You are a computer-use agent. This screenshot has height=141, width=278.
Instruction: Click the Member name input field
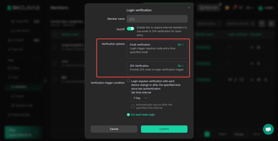click(157, 19)
